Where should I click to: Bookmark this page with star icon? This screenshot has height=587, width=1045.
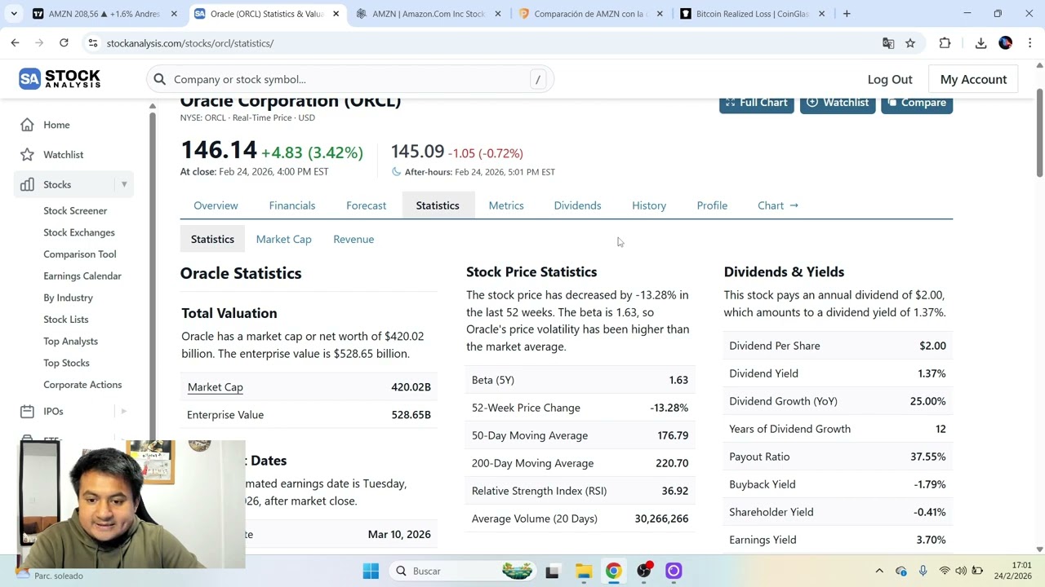(x=910, y=43)
